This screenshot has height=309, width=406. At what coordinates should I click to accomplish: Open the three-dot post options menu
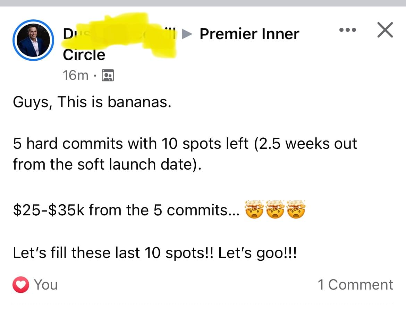pyautogui.click(x=348, y=30)
